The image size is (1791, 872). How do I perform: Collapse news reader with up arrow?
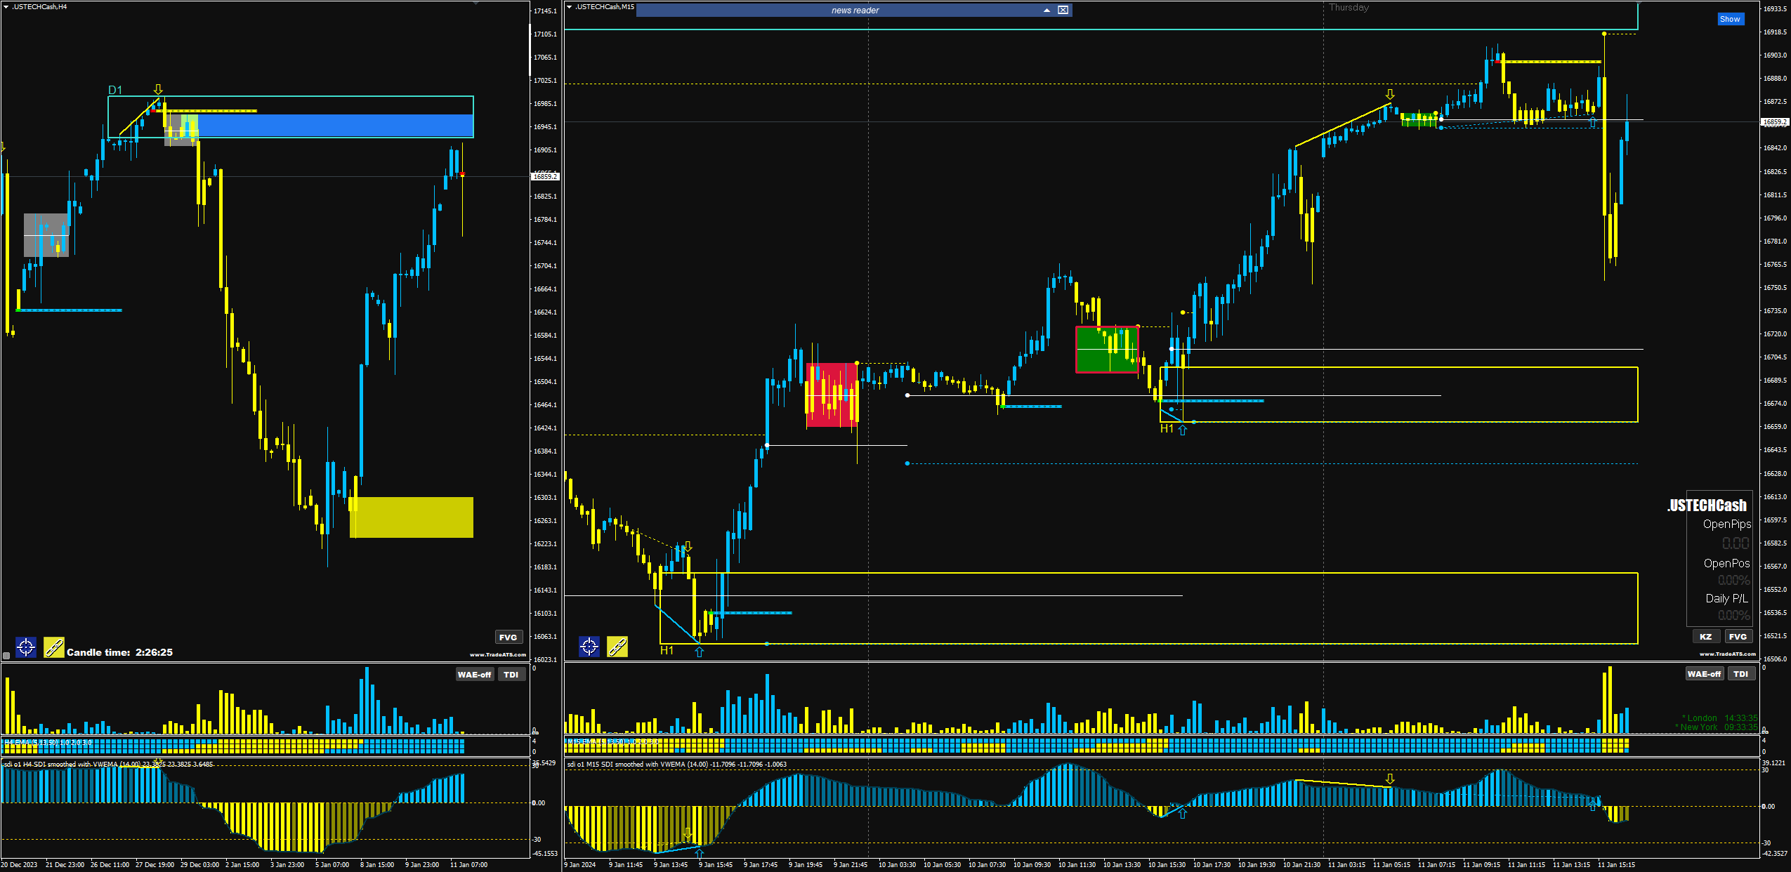[1047, 10]
